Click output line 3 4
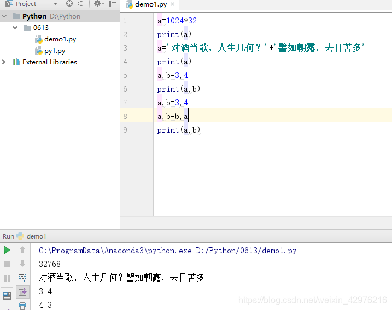Screen dimensions: 392x310 (x=45, y=291)
